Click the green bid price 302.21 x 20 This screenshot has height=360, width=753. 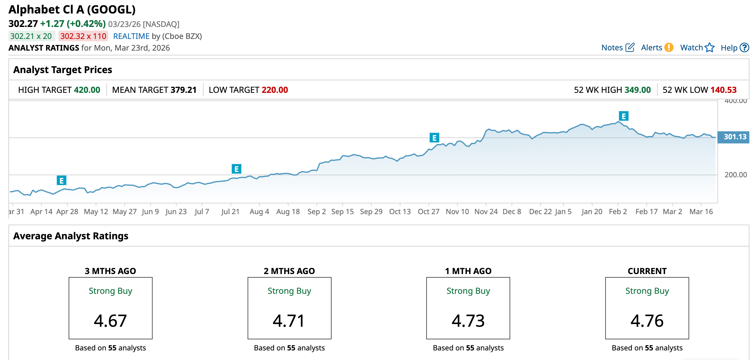point(31,36)
